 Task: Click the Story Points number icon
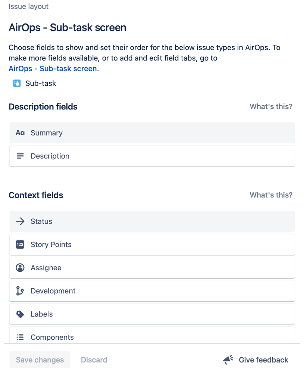pyautogui.click(x=20, y=245)
